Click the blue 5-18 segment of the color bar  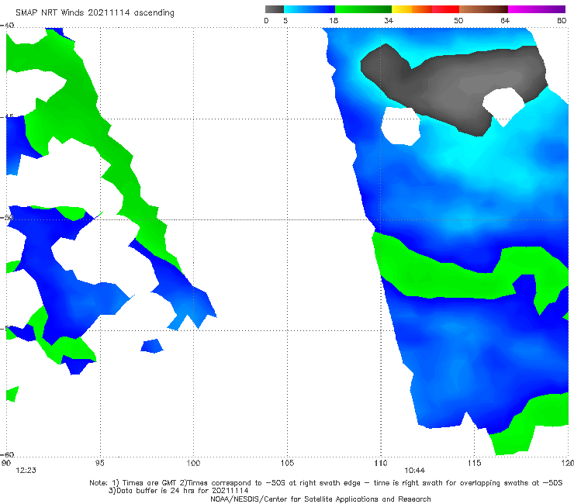click(x=309, y=9)
